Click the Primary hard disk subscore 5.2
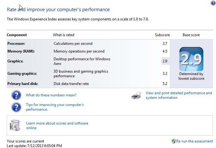This screenshot has height=148, width=216. (165, 84)
